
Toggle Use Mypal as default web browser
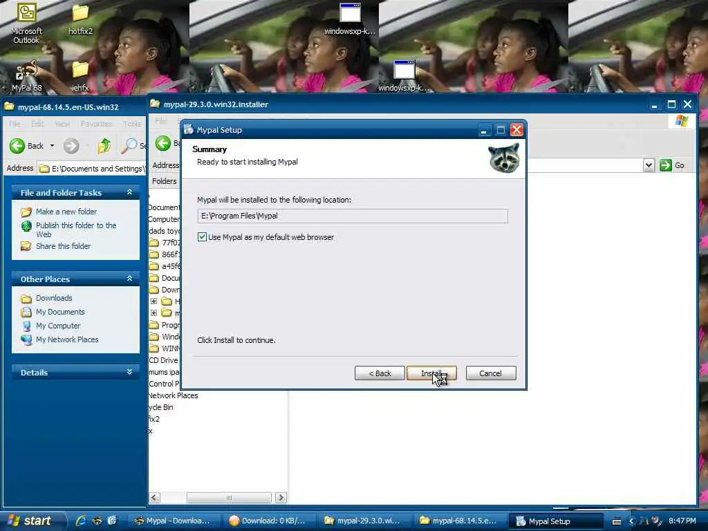point(202,237)
